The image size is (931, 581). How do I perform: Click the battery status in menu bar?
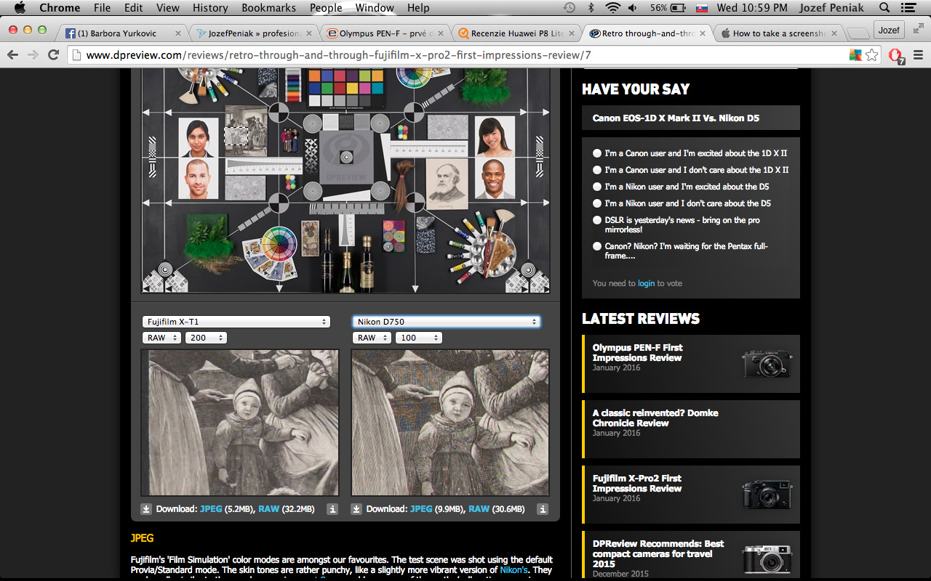pyautogui.click(x=668, y=8)
